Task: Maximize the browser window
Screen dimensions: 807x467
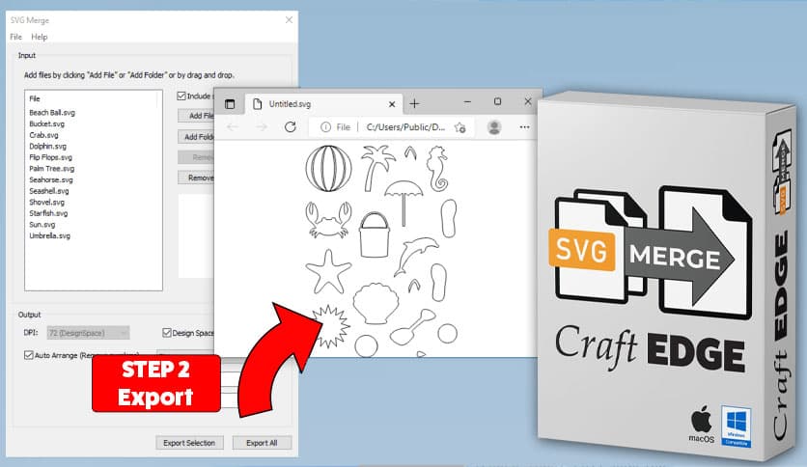Action: (497, 102)
